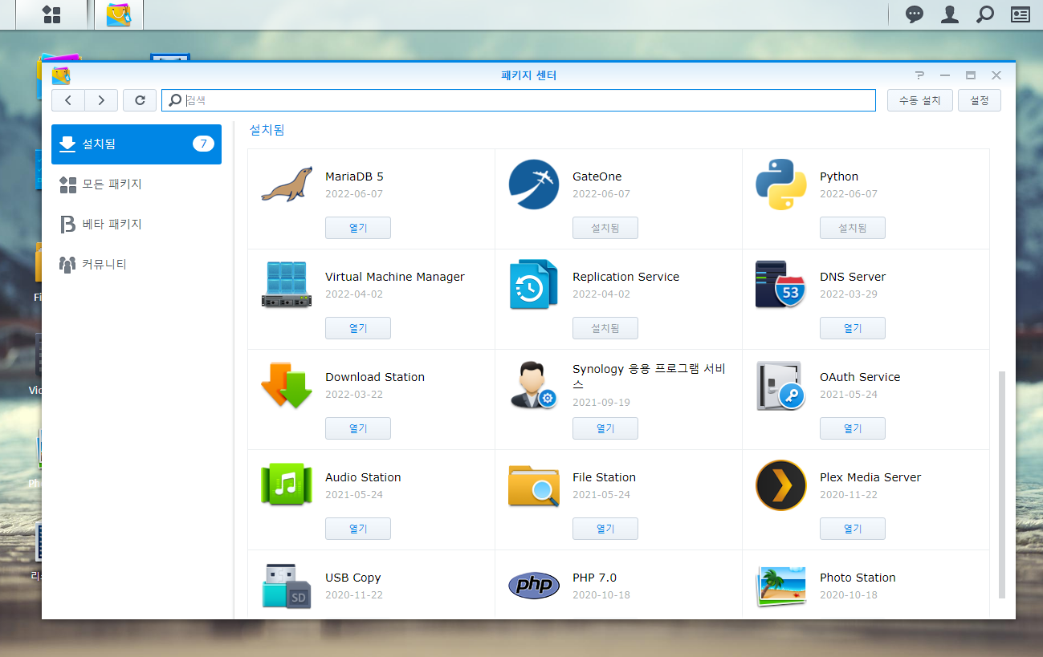
Task: Open File Station with 열기 button
Action: [x=605, y=529]
